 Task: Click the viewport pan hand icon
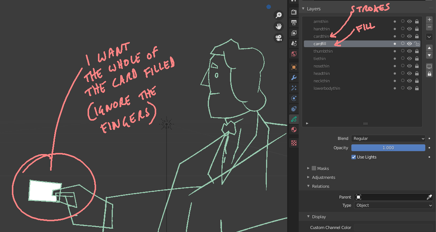click(278, 26)
